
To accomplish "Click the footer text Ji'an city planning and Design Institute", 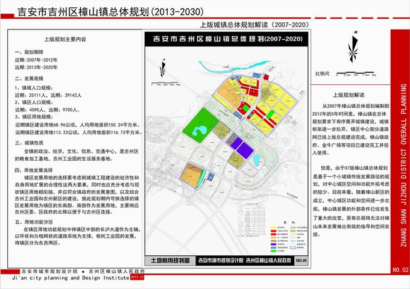I will pos(71,278).
